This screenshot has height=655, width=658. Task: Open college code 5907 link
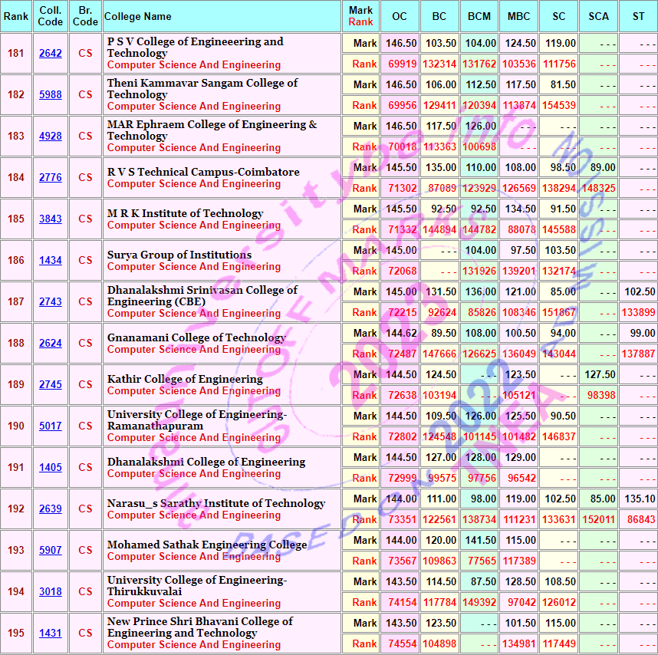tap(51, 551)
